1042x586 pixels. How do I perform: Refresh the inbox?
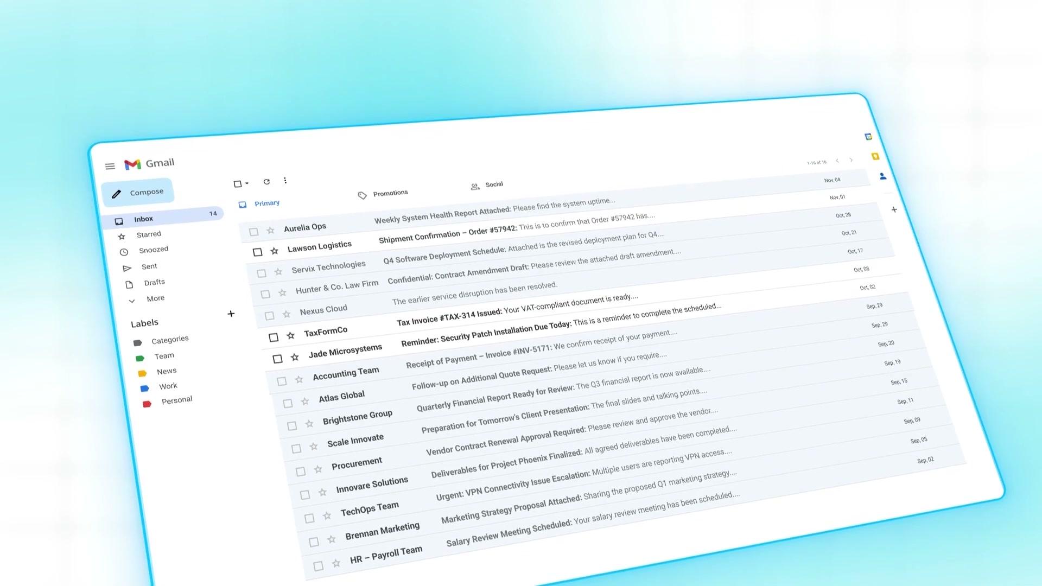[266, 182]
